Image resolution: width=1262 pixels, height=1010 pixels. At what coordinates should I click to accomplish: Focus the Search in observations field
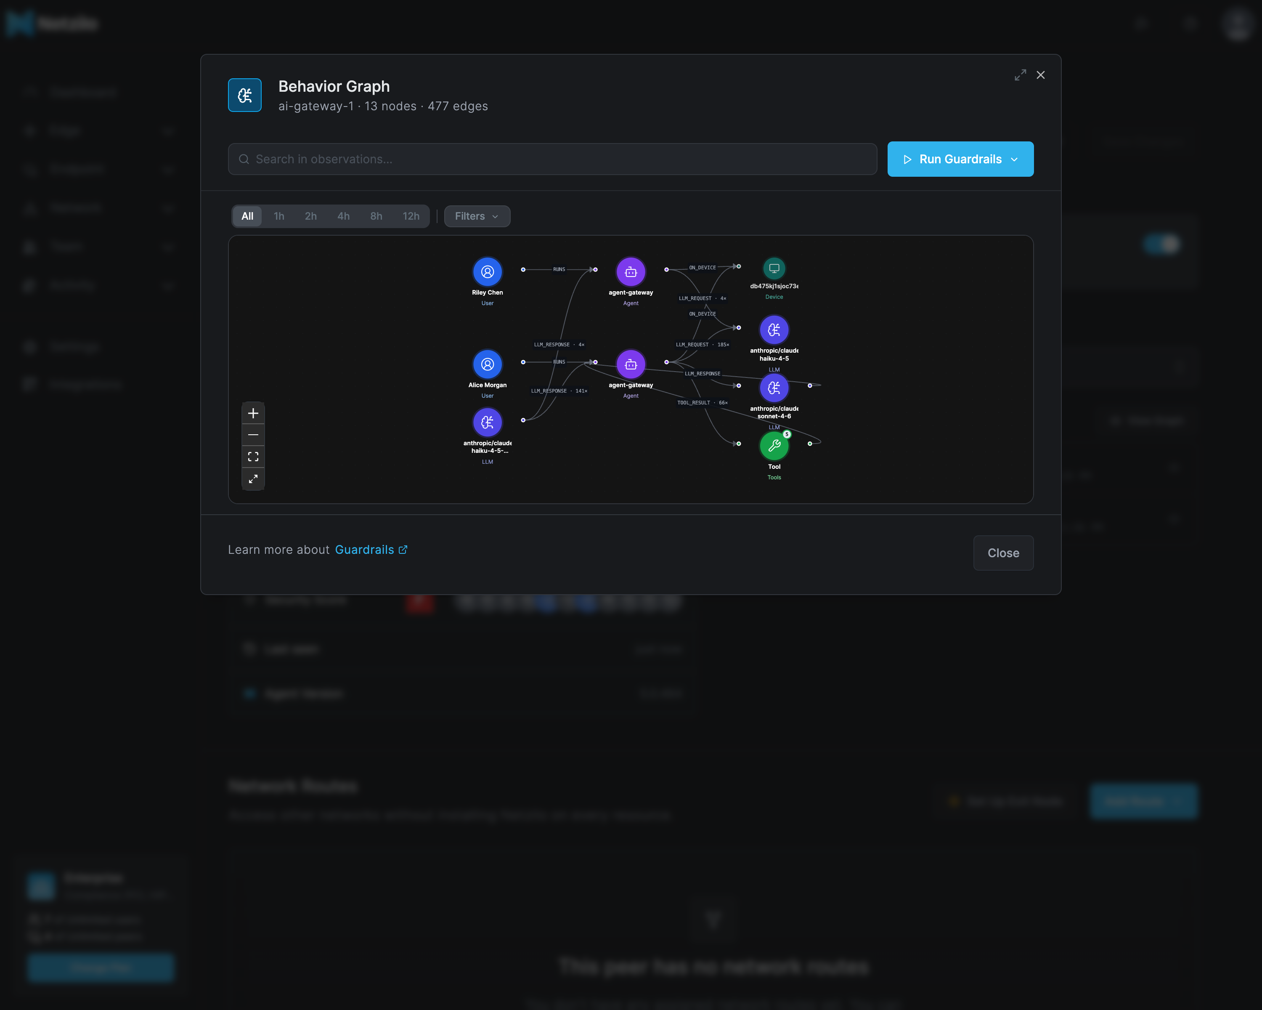pyautogui.click(x=553, y=159)
